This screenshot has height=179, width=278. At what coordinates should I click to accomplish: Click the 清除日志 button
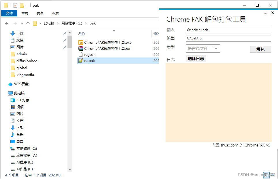pos(196,59)
